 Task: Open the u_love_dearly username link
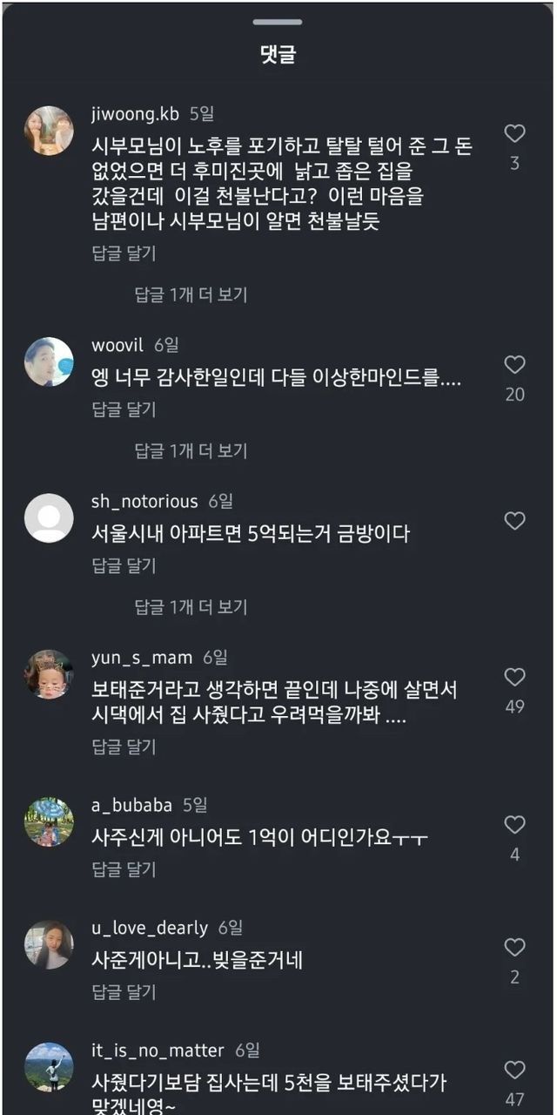click(150, 928)
